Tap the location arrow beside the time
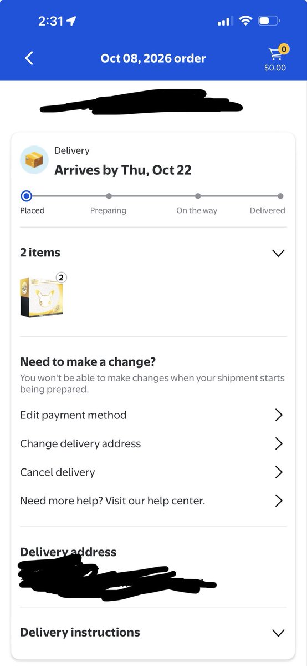Screen dimensions: 307x666 (71, 21)
